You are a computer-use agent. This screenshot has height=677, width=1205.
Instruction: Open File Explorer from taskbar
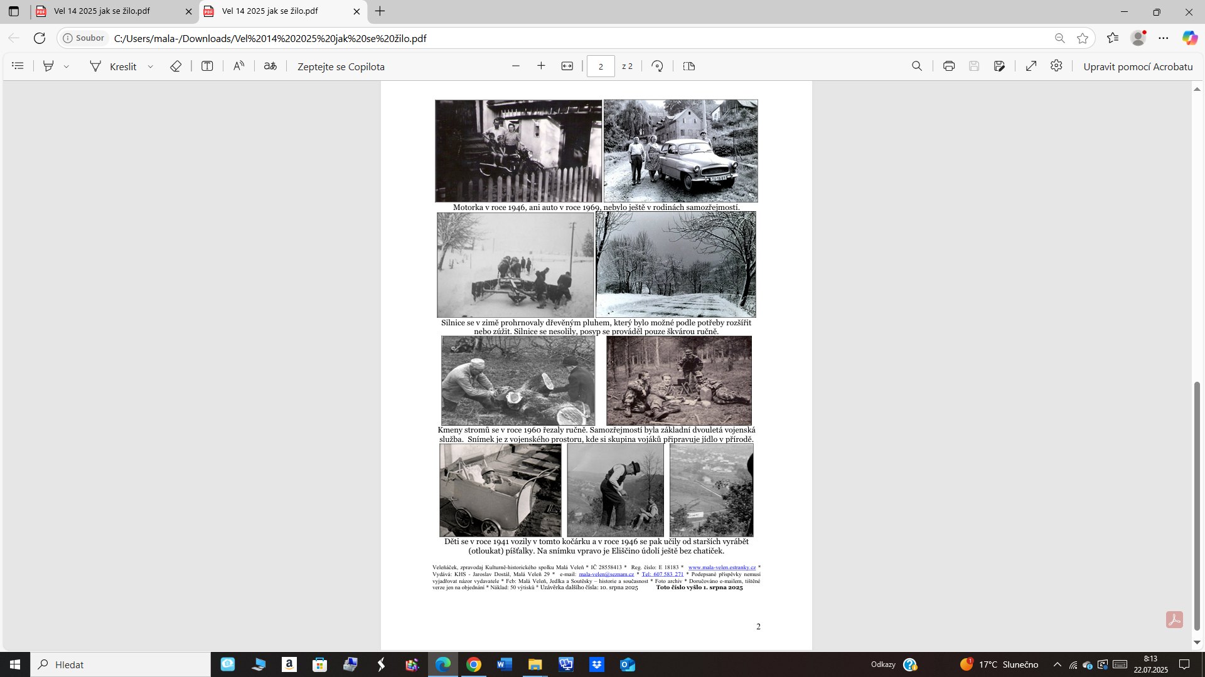535,664
